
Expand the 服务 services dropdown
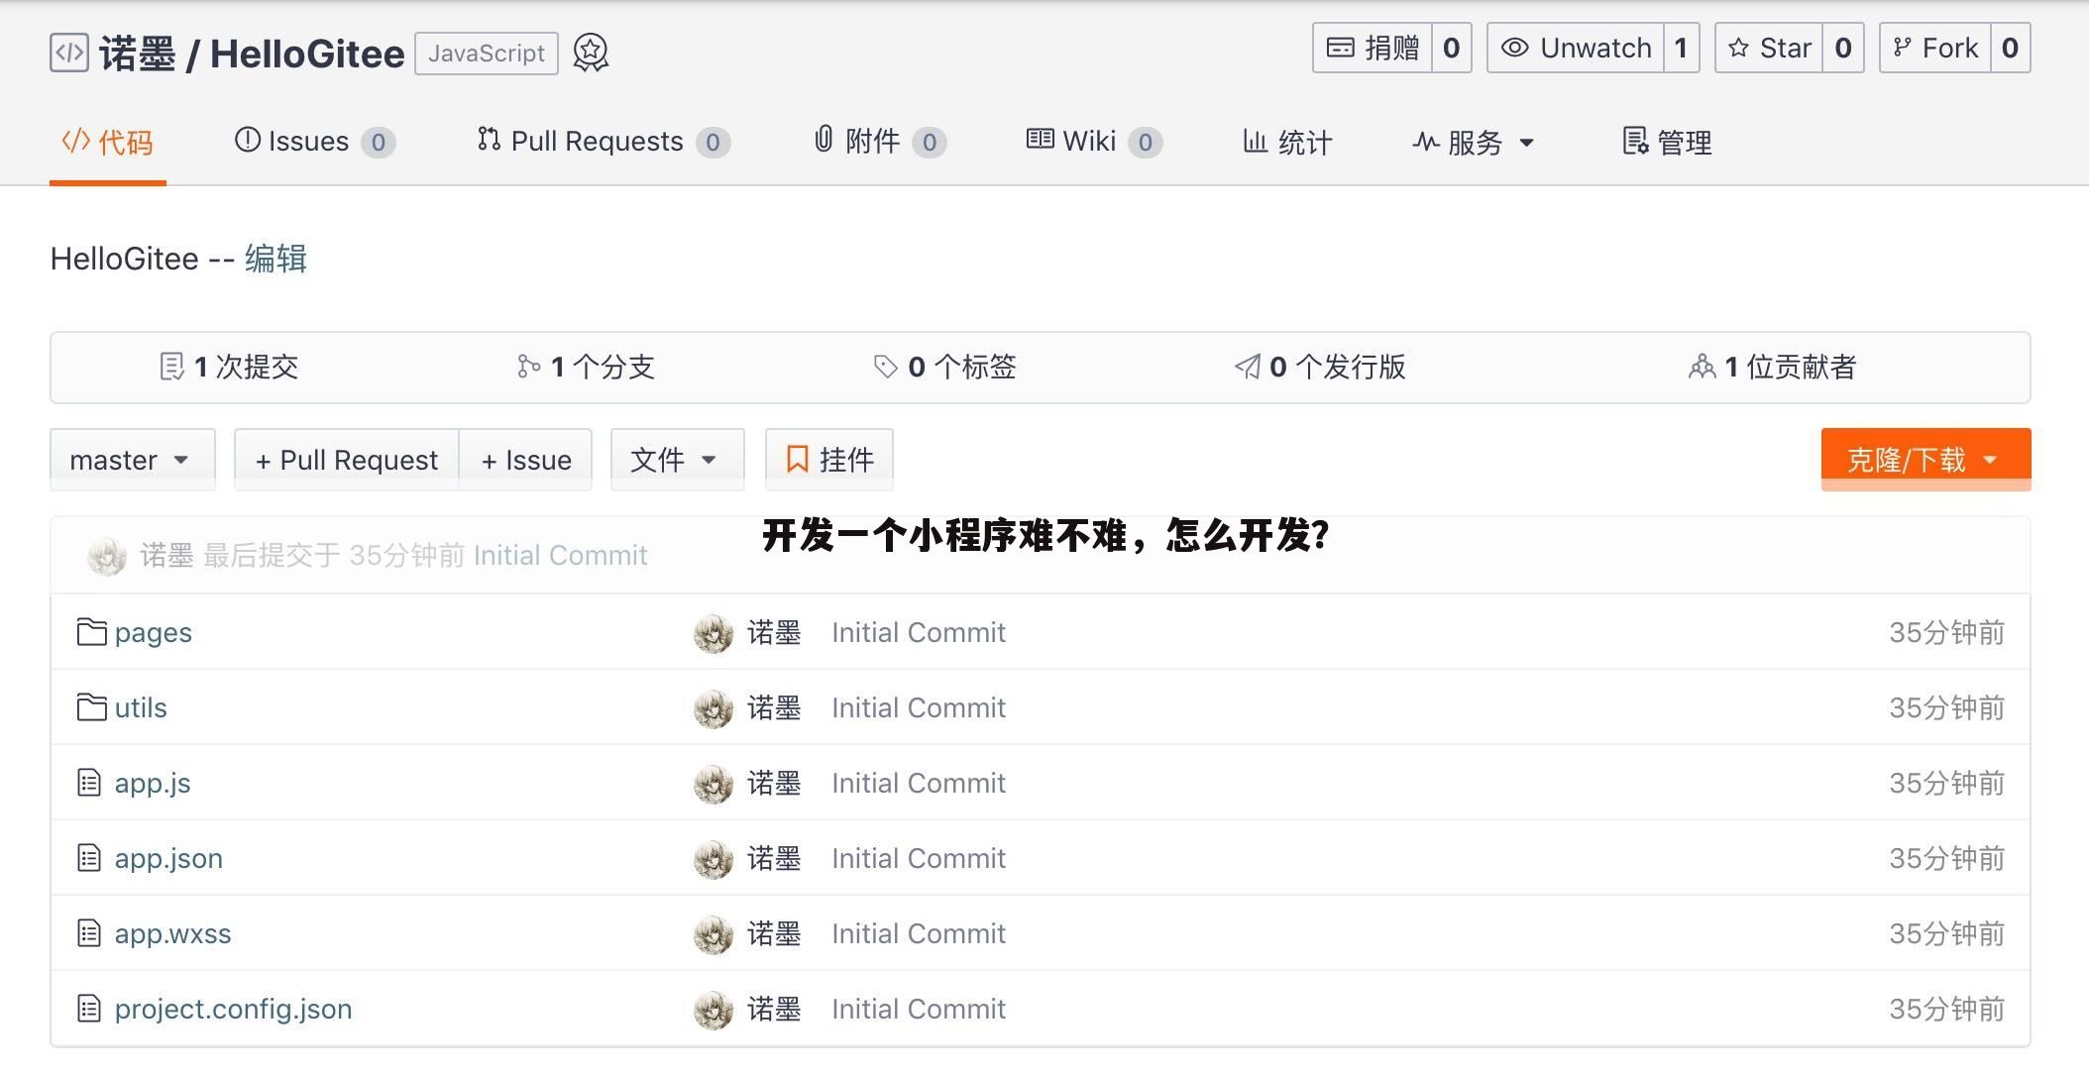(1474, 142)
